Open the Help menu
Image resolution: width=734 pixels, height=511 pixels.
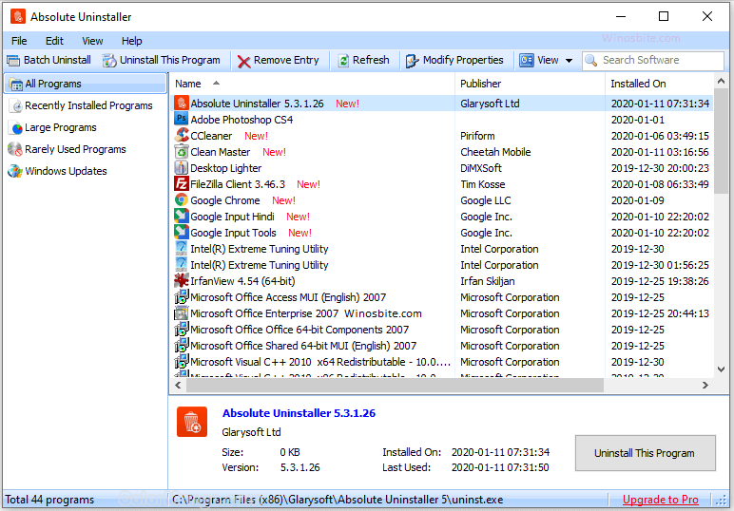click(x=131, y=41)
